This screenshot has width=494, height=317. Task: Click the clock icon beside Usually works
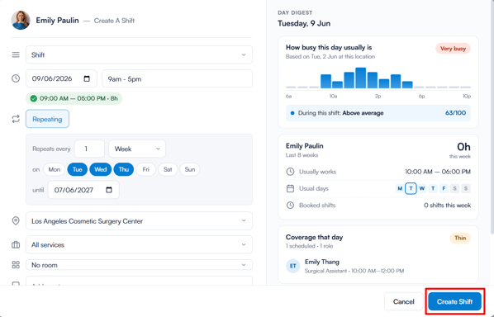click(290, 172)
